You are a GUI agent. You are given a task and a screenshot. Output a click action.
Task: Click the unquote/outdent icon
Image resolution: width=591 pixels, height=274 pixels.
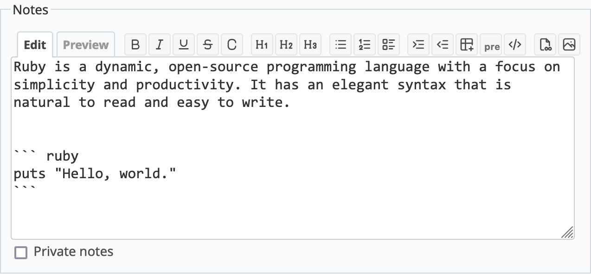(x=443, y=44)
